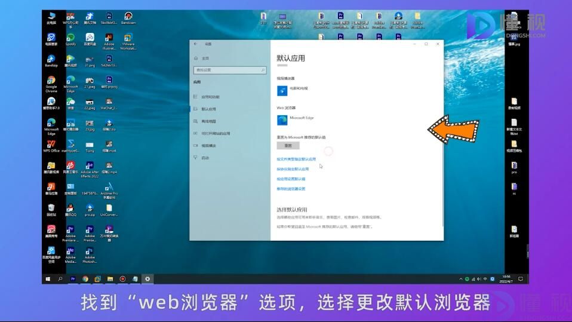Open Spotify desktop shortcut
The height and width of the screenshot is (322, 572).
click(70, 39)
